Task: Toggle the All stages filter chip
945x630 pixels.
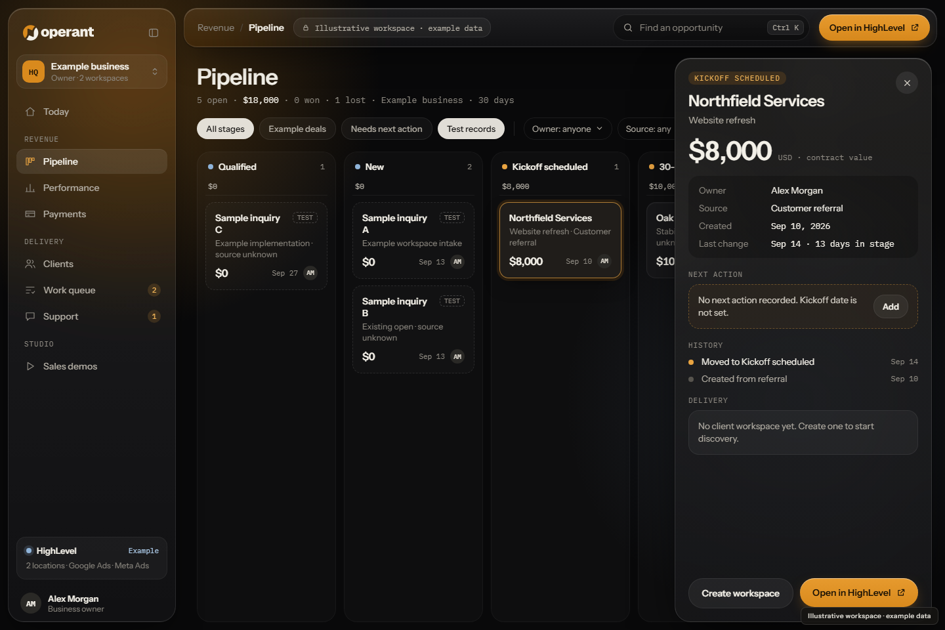Action: click(225, 129)
